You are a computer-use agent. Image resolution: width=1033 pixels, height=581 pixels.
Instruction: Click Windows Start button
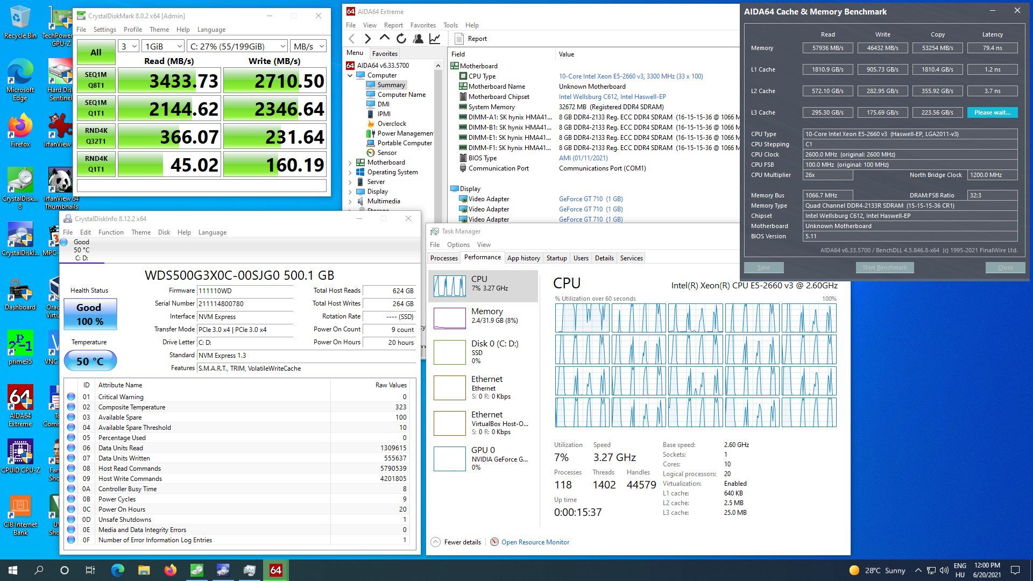point(13,570)
